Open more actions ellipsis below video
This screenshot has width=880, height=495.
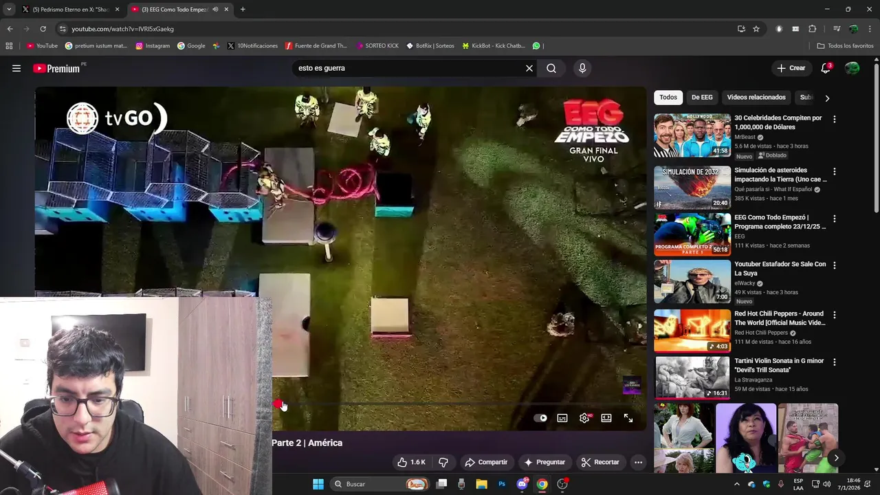(638, 462)
